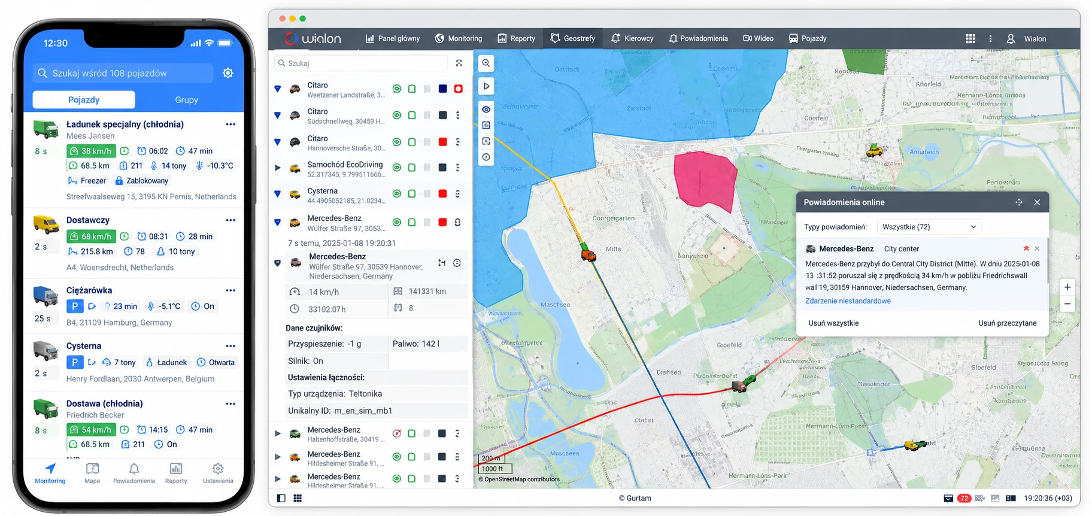Click dark blue color square for Citaro Weetzener
This screenshot has width=1092, height=516.
click(442, 89)
